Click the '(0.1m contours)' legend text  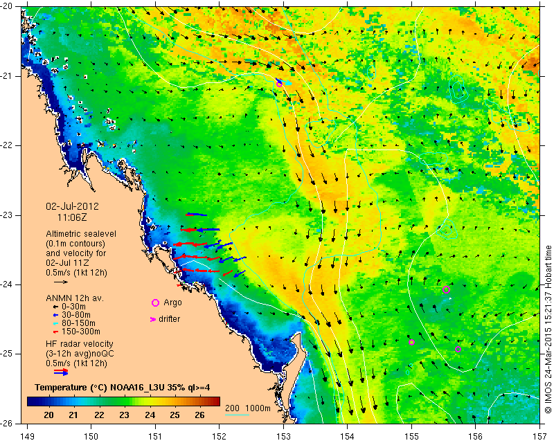pos(75,244)
